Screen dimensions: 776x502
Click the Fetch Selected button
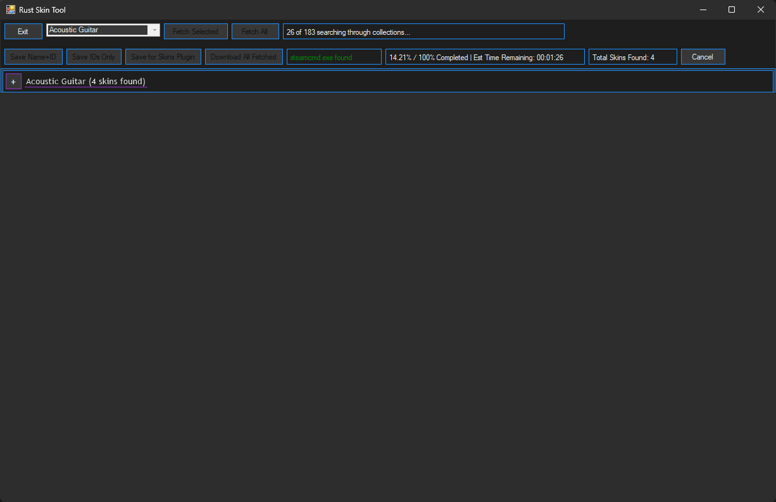[196, 32]
